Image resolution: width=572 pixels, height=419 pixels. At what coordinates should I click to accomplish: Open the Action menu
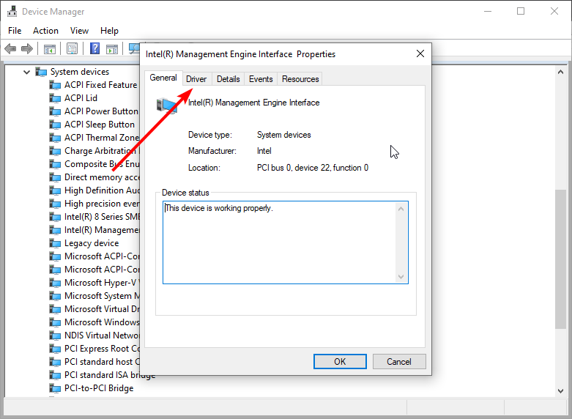click(45, 31)
